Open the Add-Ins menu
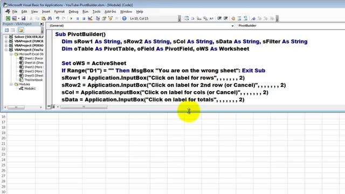The height and width of the screenshot is (194, 345). [110, 12]
